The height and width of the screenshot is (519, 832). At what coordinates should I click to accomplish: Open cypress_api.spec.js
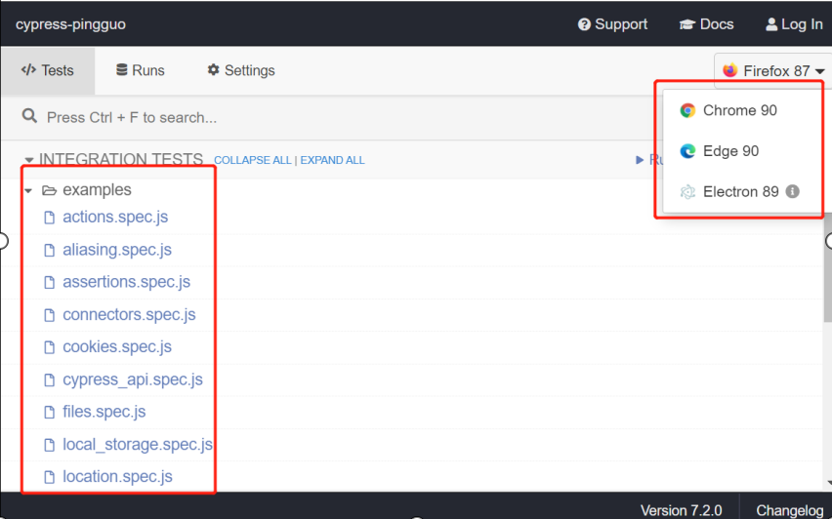coord(133,379)
